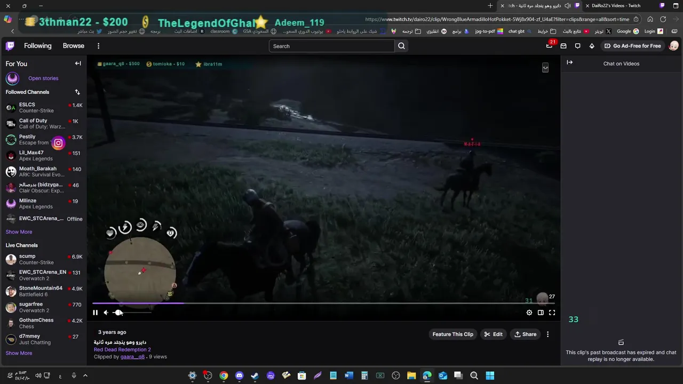This screenshot has height=384, width=683.
Task: Open a new browser tab
Action: click(490, 6)
